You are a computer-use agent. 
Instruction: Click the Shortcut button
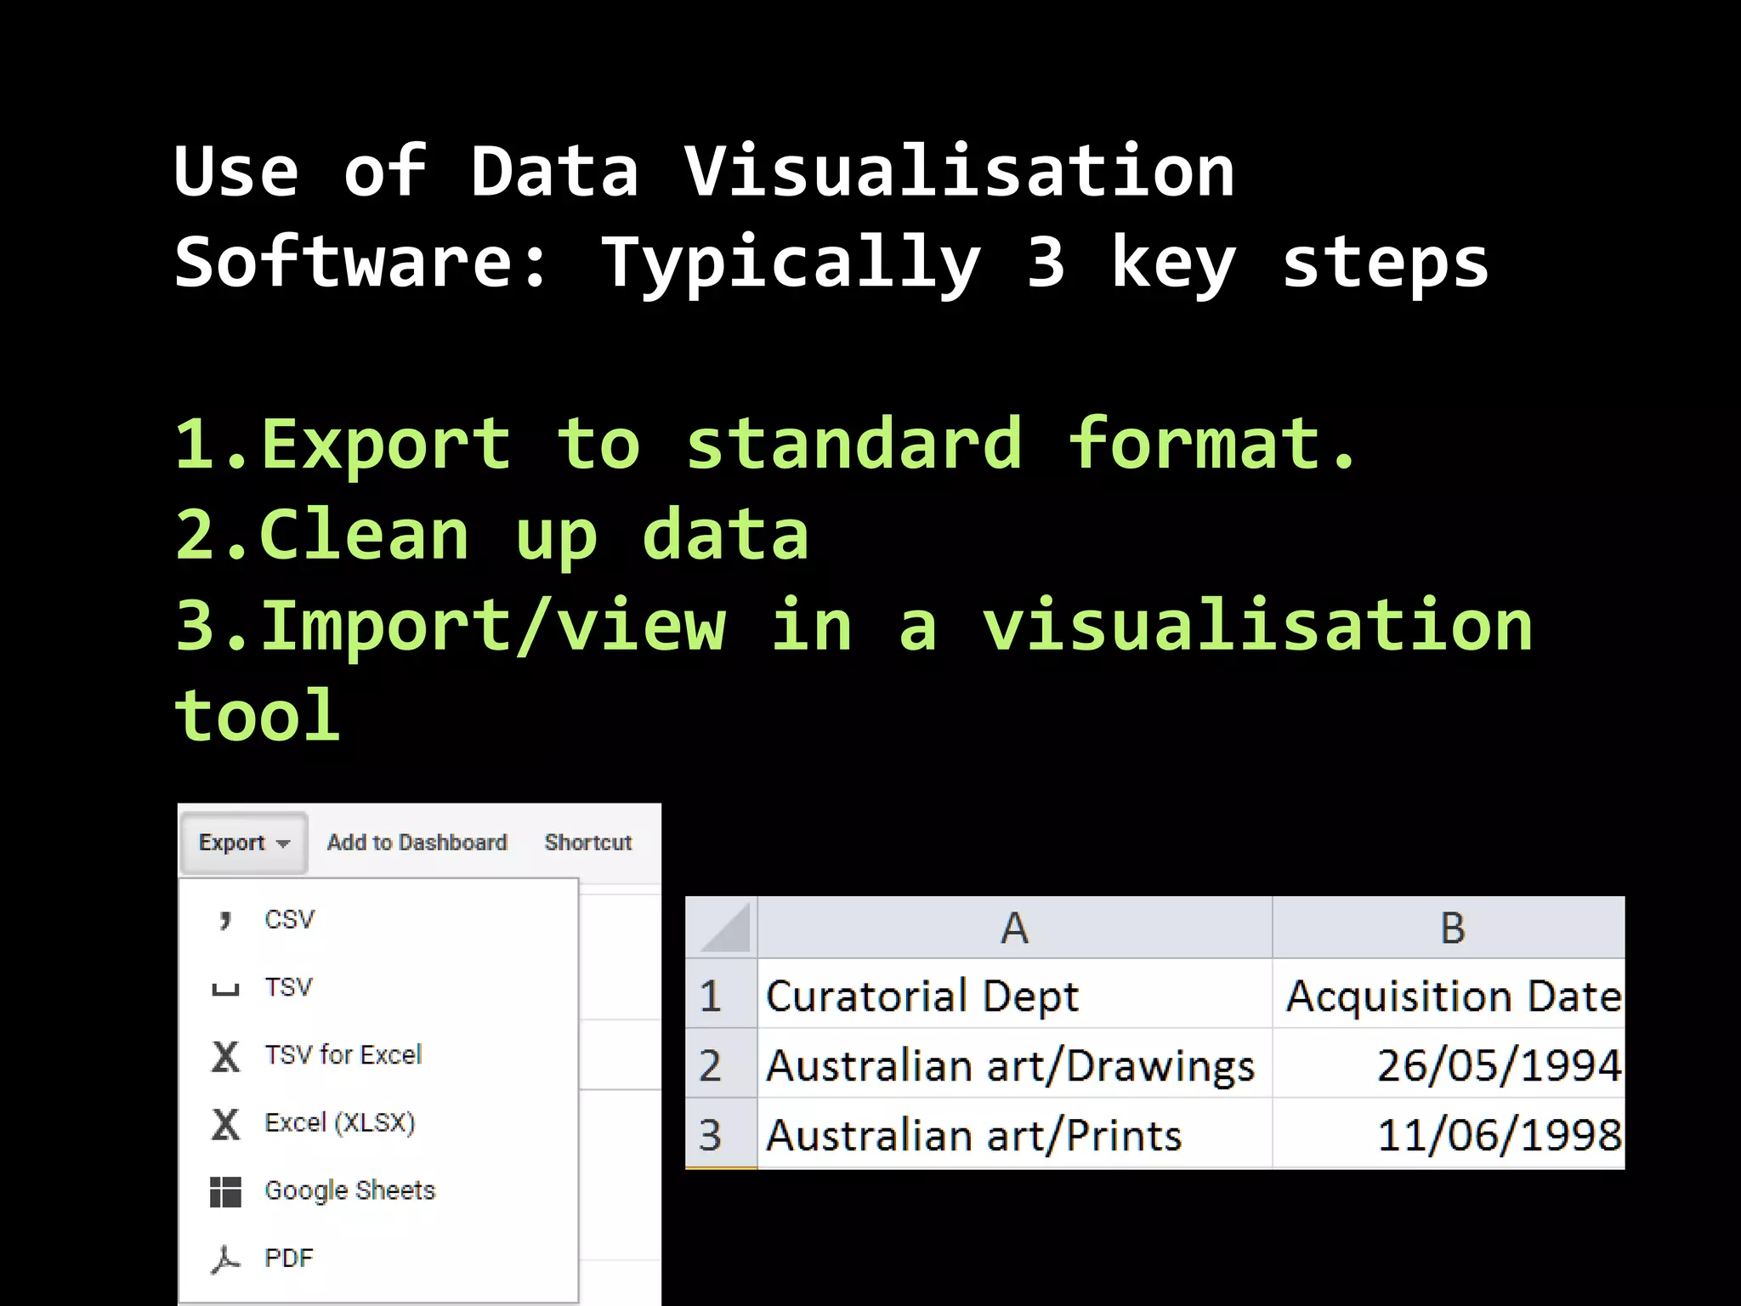click(588, 843)
